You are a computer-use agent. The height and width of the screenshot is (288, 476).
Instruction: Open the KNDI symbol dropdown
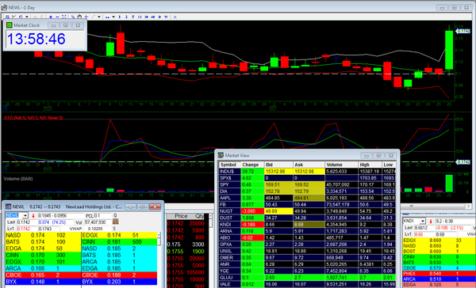(422, 221)
